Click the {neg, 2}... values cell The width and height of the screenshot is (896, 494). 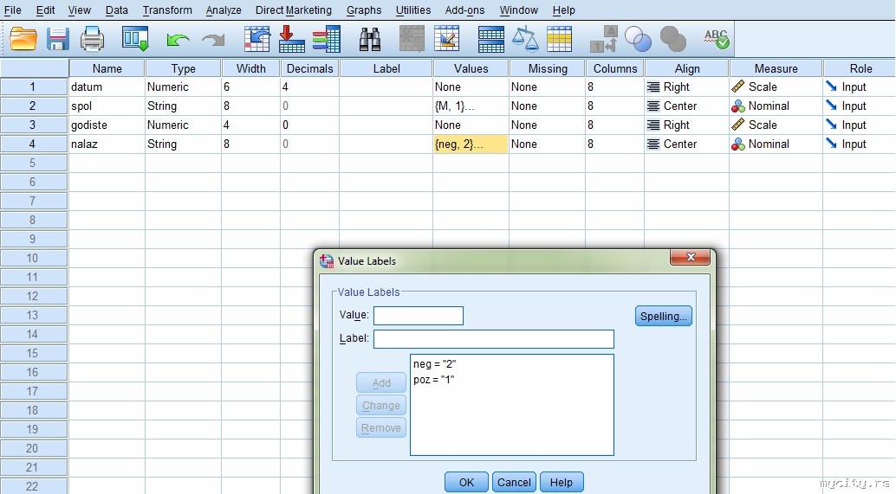point(471,144)
